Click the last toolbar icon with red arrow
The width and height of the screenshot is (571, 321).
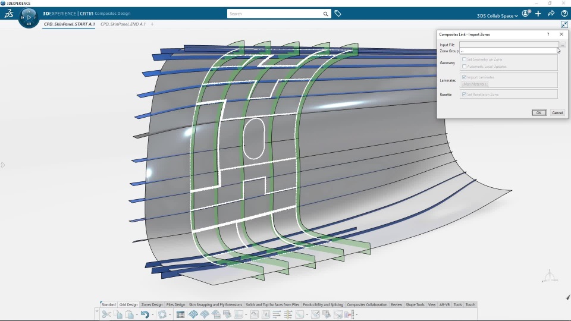(x=349, y=314)
